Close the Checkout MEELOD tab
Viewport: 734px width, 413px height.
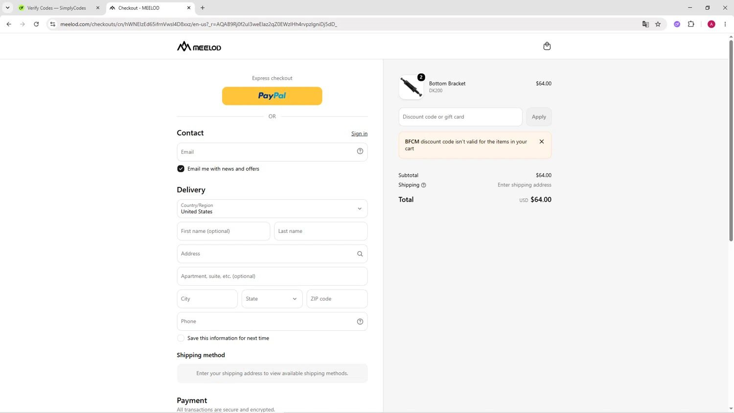189,8
